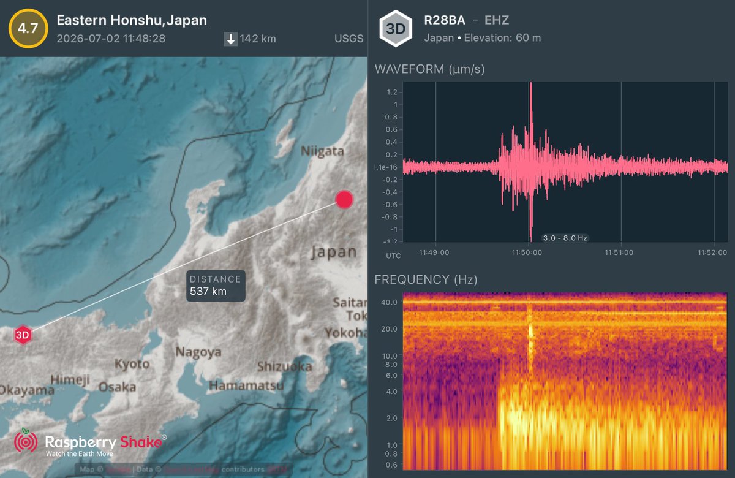Click the FREQUENCY (Hz) heading
735x478 pixels.
[x=426, y=280]
